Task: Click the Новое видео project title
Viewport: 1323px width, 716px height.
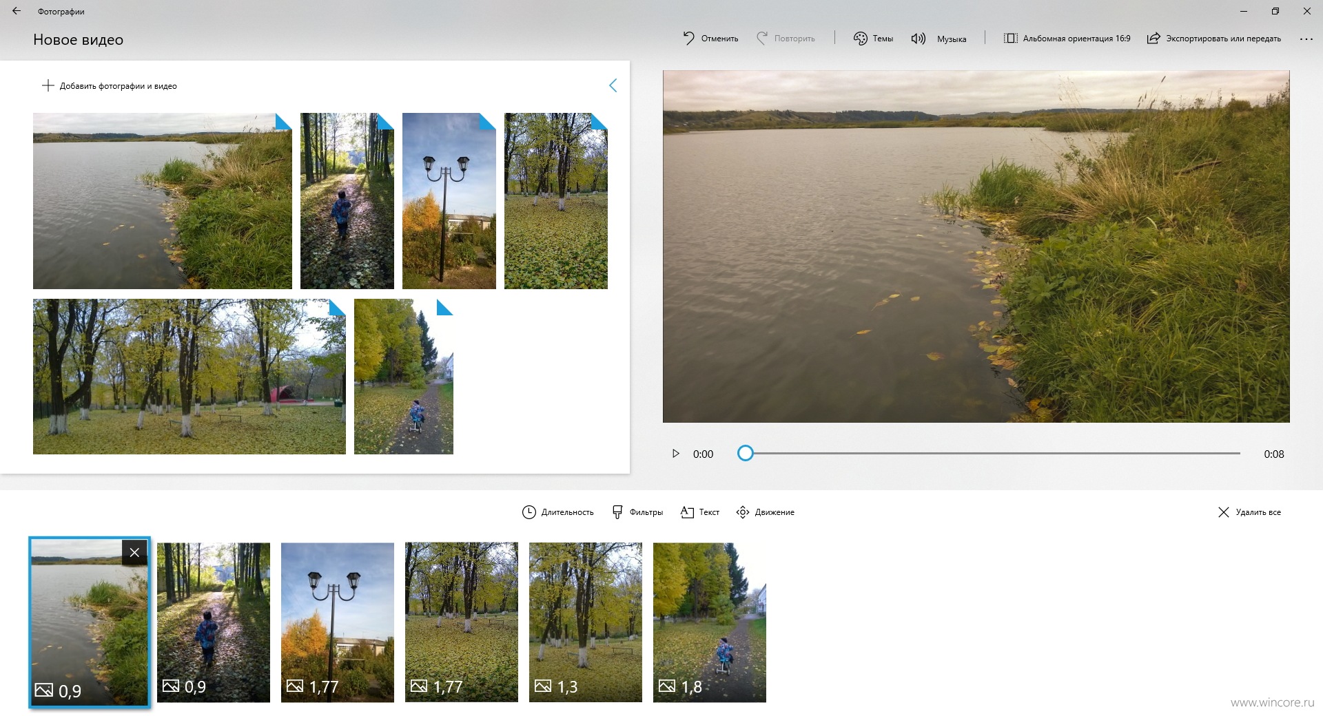Action: (79, 40)
